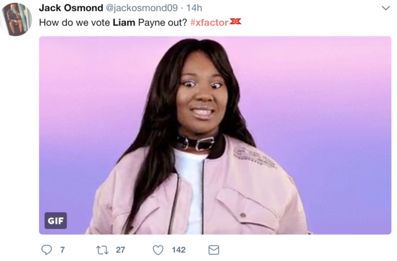Click the red X Factor hashtag emoji

pyautogui.click(x=236, y=22)
